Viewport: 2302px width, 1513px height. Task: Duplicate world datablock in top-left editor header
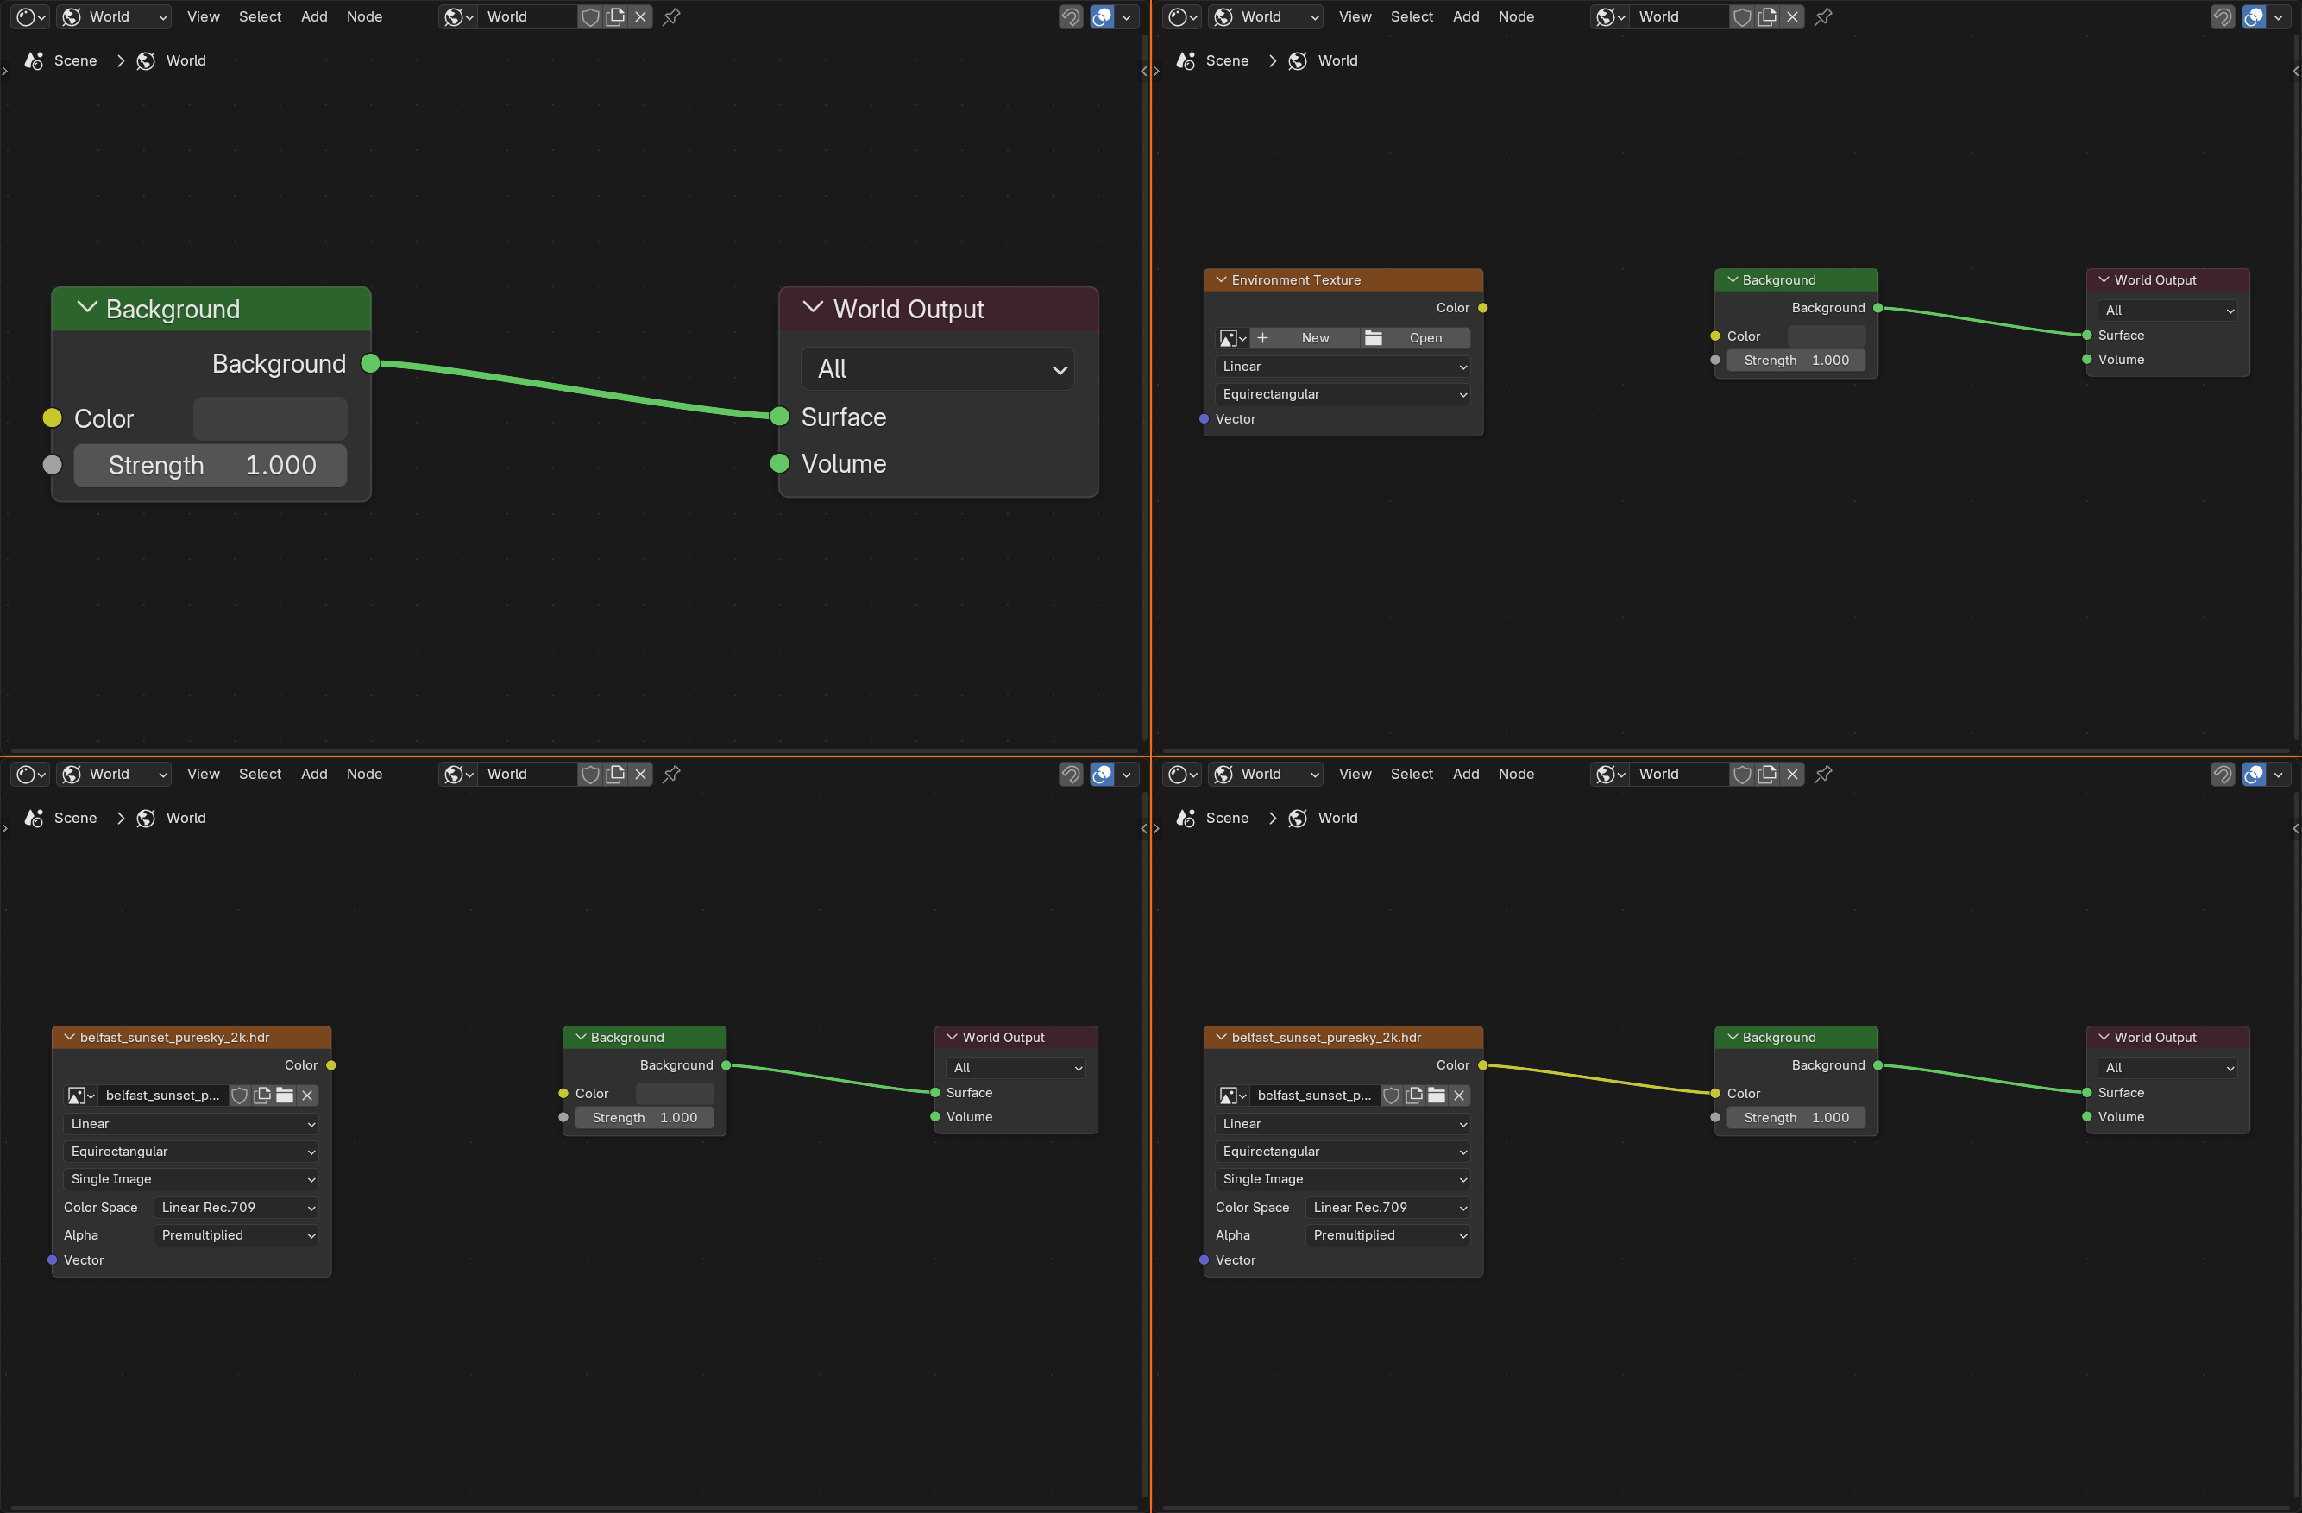[615, 16]
